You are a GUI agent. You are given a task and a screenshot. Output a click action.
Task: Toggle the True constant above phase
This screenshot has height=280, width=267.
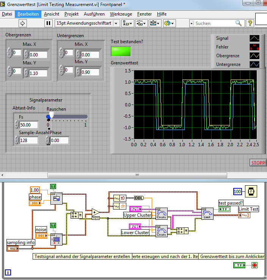pos(54,186)
